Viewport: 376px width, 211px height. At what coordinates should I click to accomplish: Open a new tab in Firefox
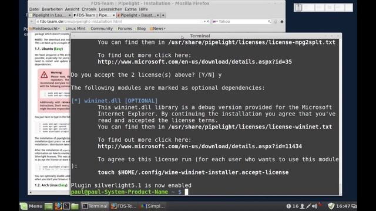point(163,15)
